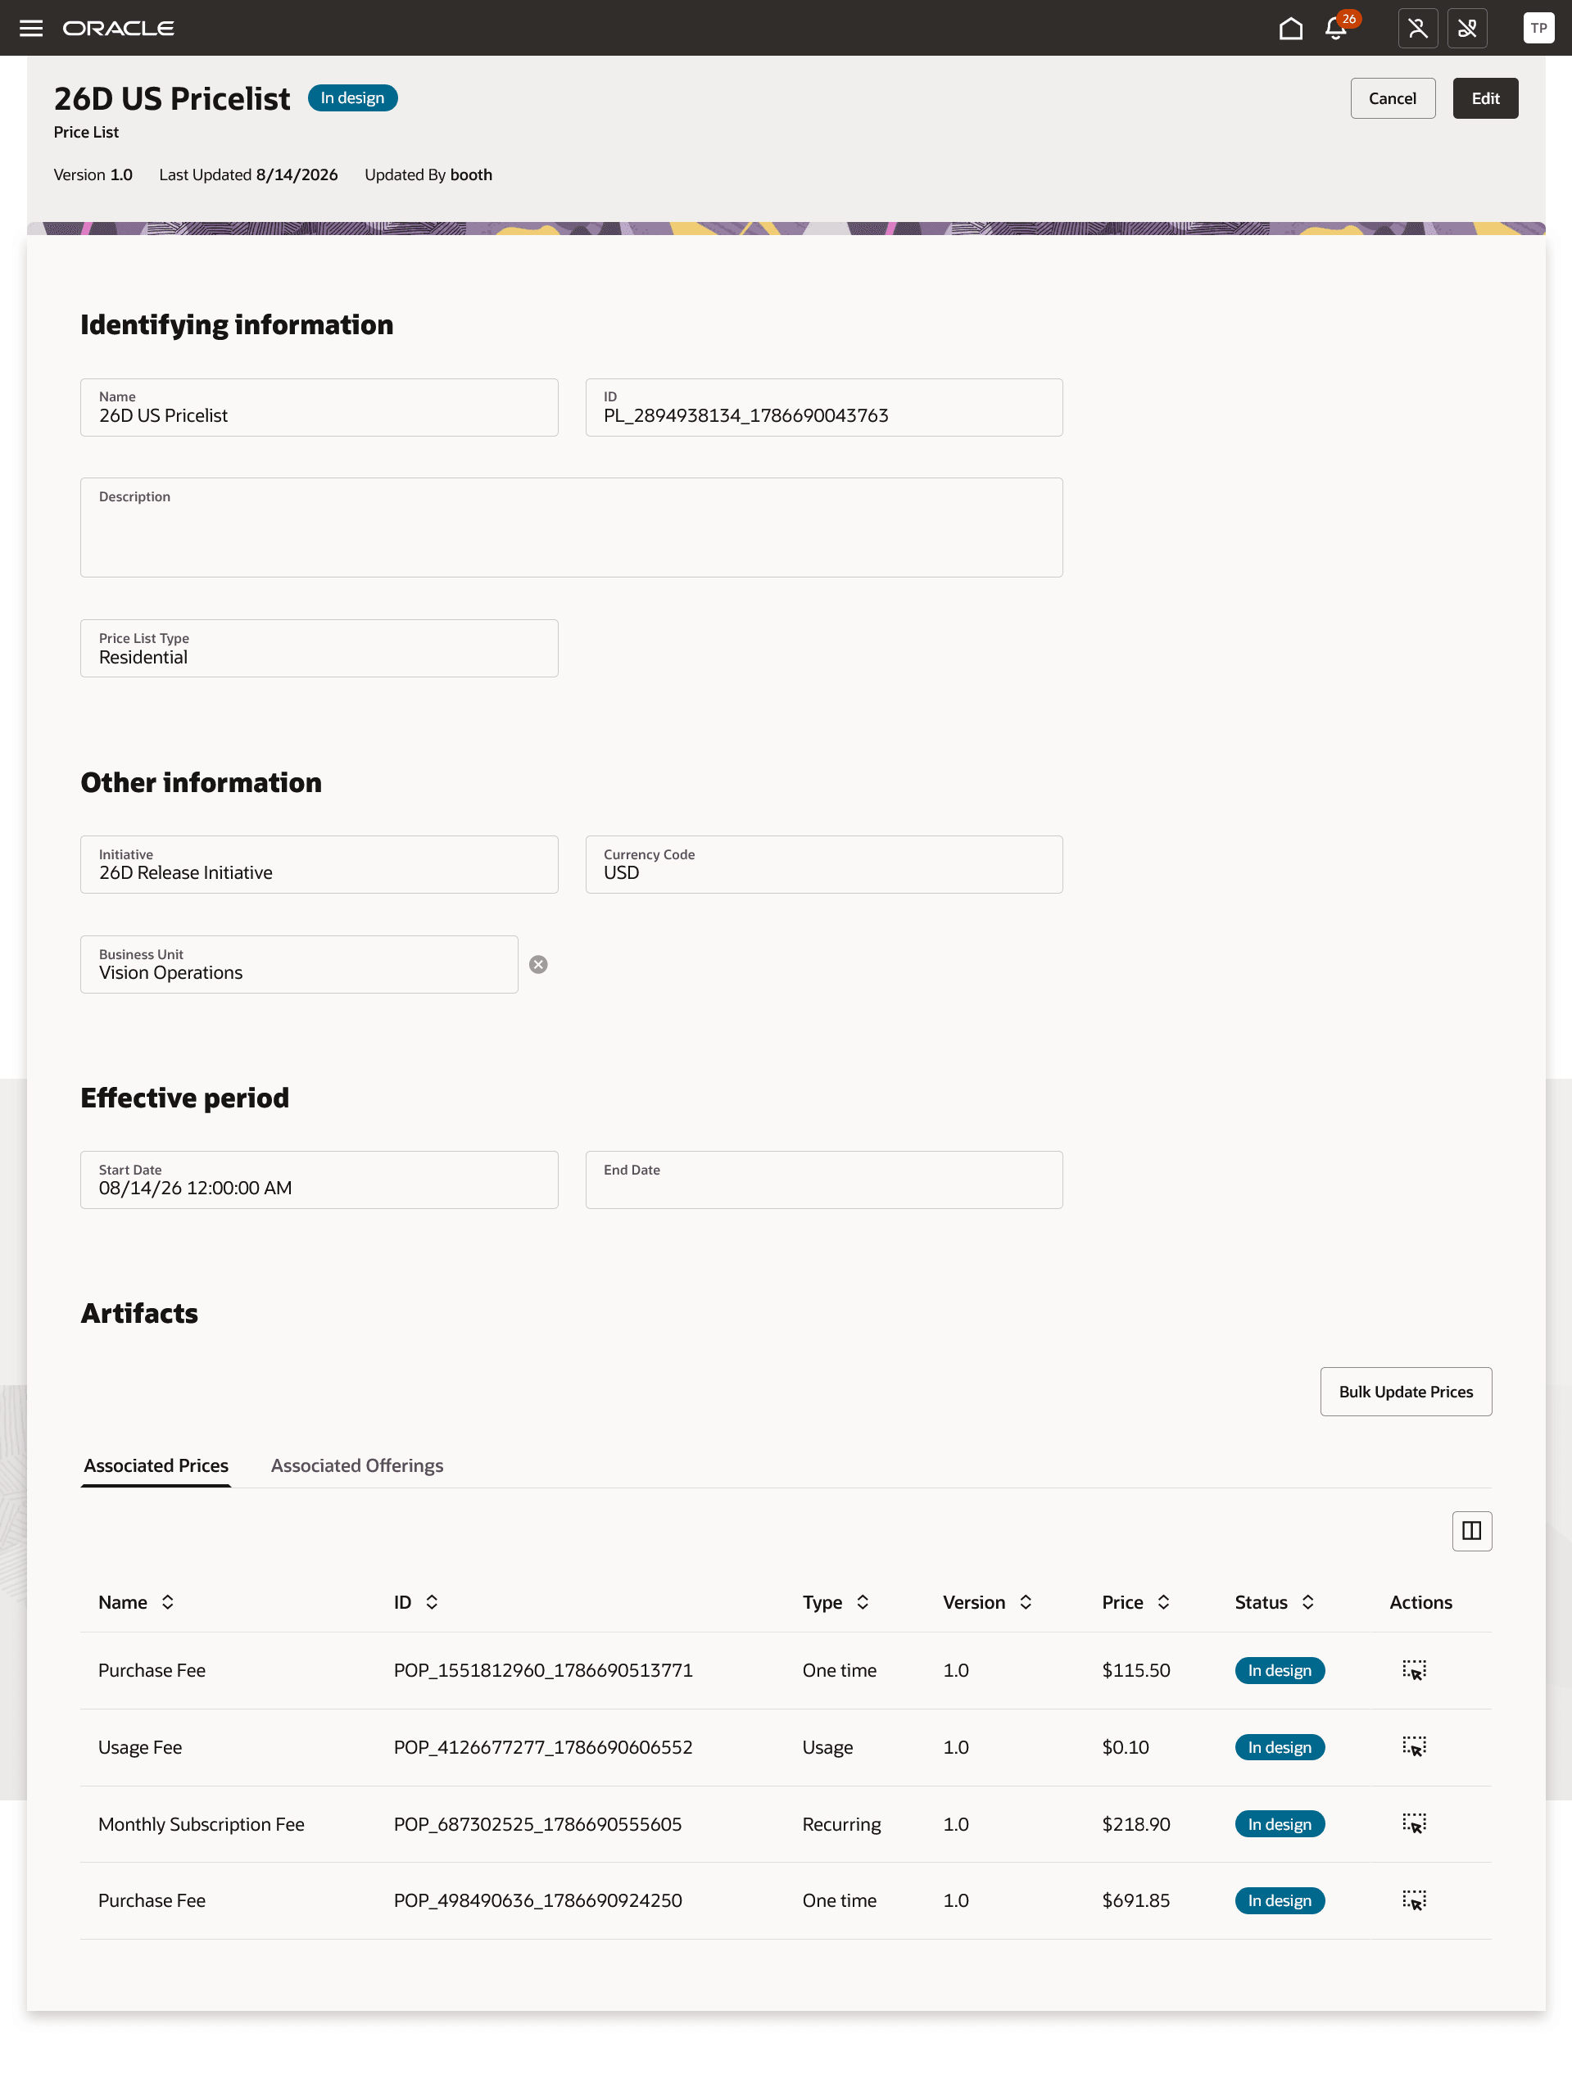
Task: Open the Currency Code USD field
Action: pos(824,866)
